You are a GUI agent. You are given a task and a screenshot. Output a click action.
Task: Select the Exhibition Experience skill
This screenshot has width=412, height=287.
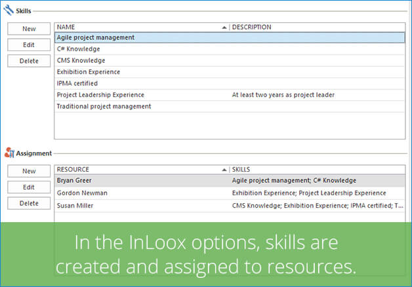coord(230,72)
